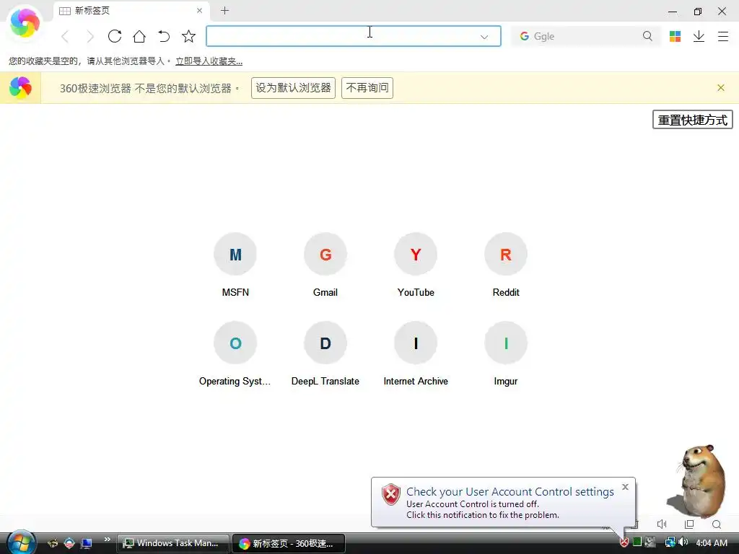Click the 360 browser logo at top-left

pyautogui.click(x=25, y=22)
